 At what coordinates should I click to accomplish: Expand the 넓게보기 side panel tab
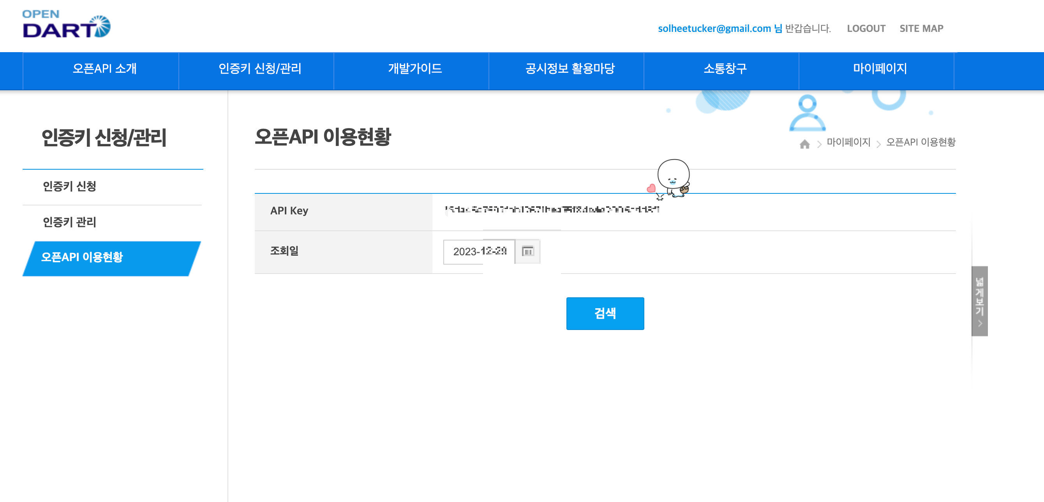click(979, 301)
